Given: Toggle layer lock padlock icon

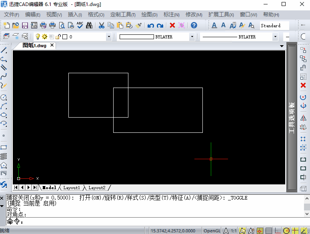Looking at the screenshot, I should tap(58, 36).
